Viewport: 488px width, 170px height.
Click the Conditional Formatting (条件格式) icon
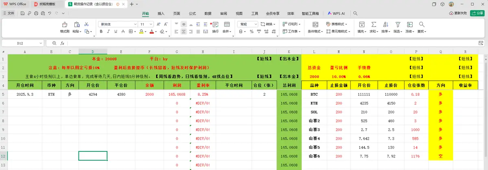[x=314, y=24]
